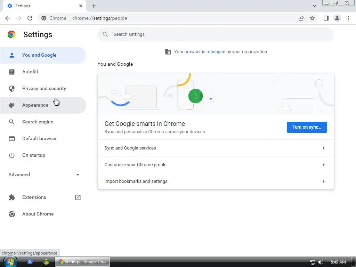Open Sync and Google services row
Viewport: 356px width, 267px height.
216,148
